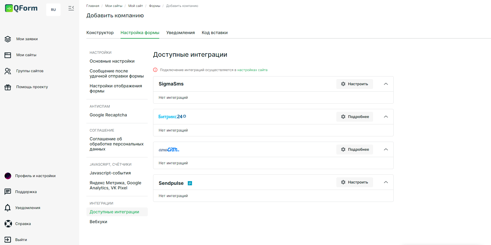Open Сообщение после удачной отправки формы
This screenshot has height=245, width=491.
point(117,73)
